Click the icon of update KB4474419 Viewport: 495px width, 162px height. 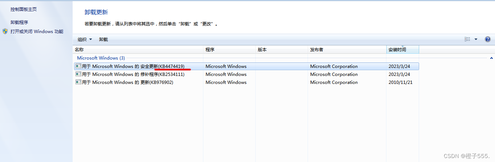(x=78, y=66)
